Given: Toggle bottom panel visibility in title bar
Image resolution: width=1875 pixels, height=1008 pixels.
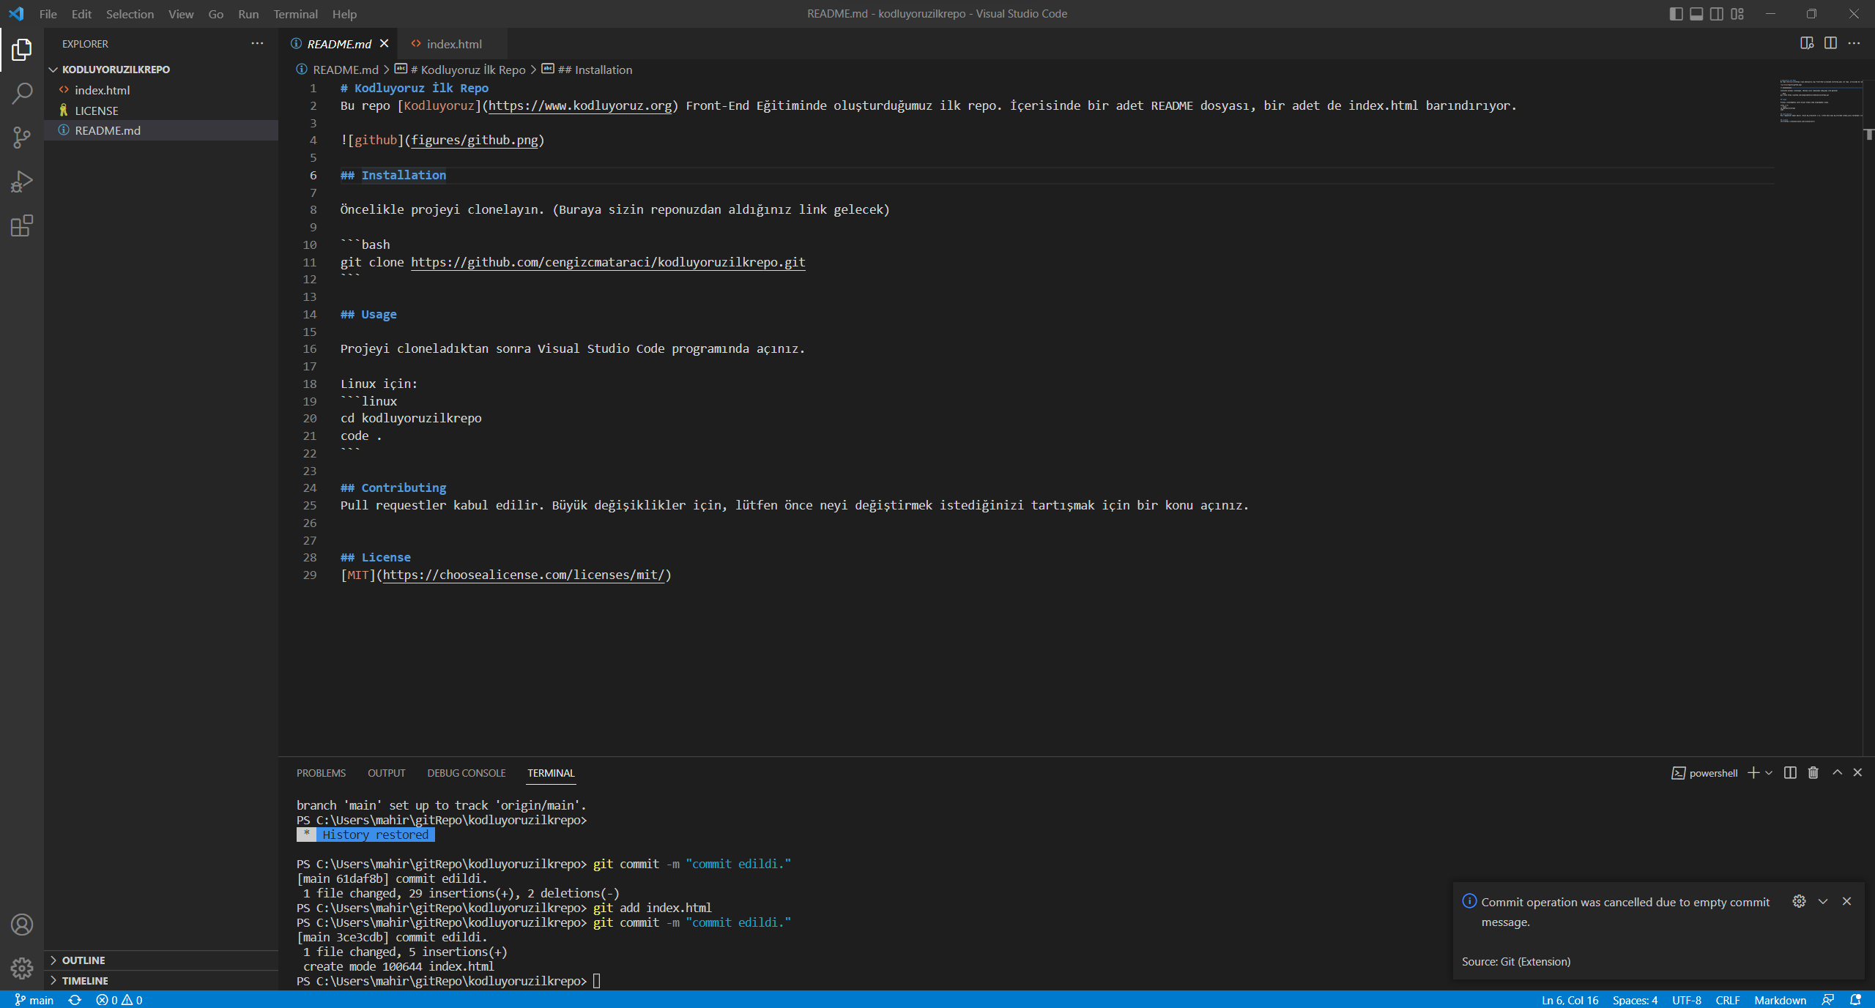Looking at the screenshot, I should 1696,14.
